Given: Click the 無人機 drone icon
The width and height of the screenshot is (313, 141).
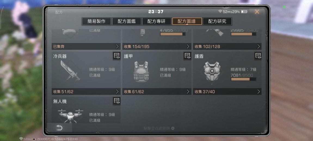Looking at the screenshot, I should (70, 116).
